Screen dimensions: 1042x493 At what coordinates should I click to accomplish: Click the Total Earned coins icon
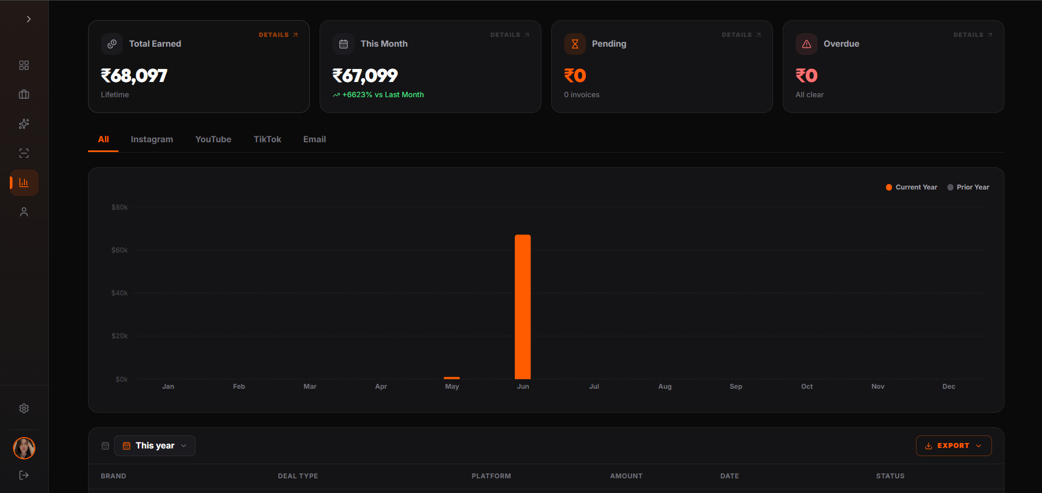pos(112,44)
